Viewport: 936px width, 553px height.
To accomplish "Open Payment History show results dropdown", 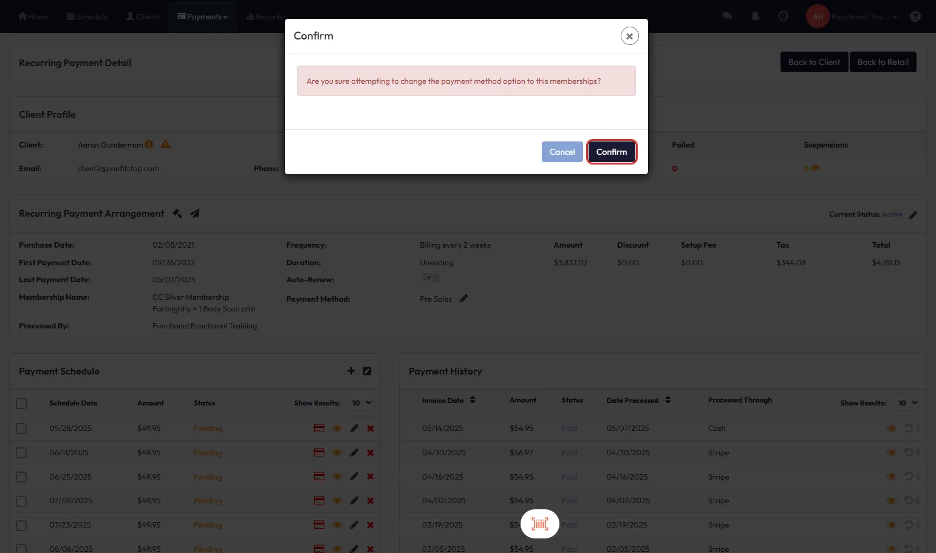I will pos(907,402).
